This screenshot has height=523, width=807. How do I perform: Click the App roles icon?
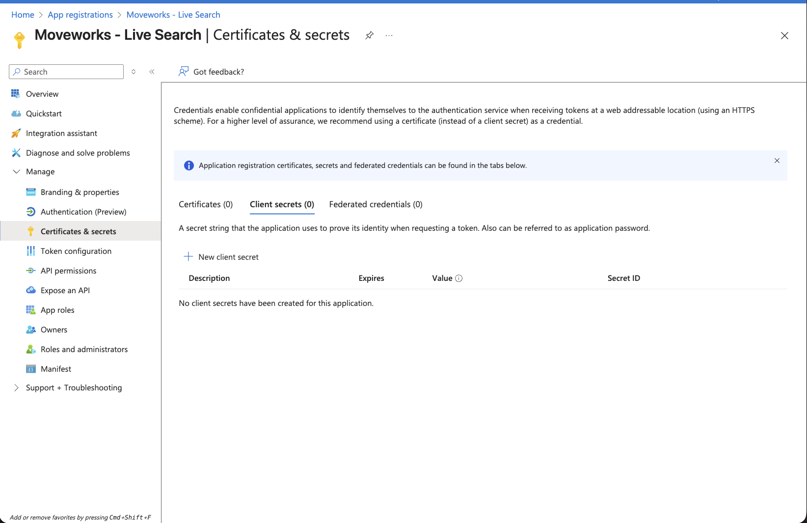[30, 310]
